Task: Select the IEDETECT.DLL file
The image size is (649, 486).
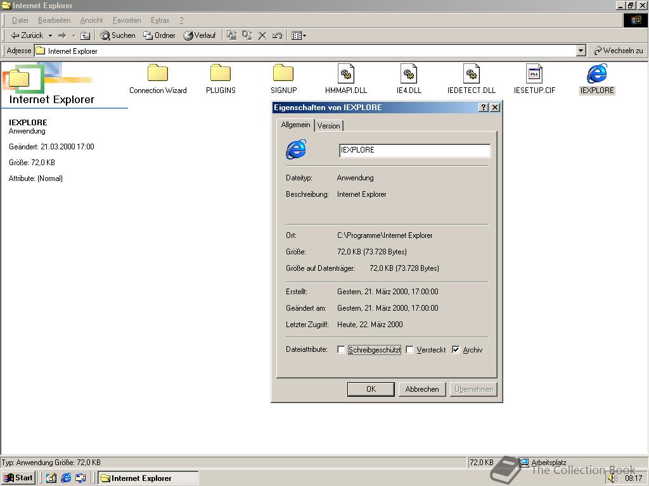Action: [x=472, y=79]
